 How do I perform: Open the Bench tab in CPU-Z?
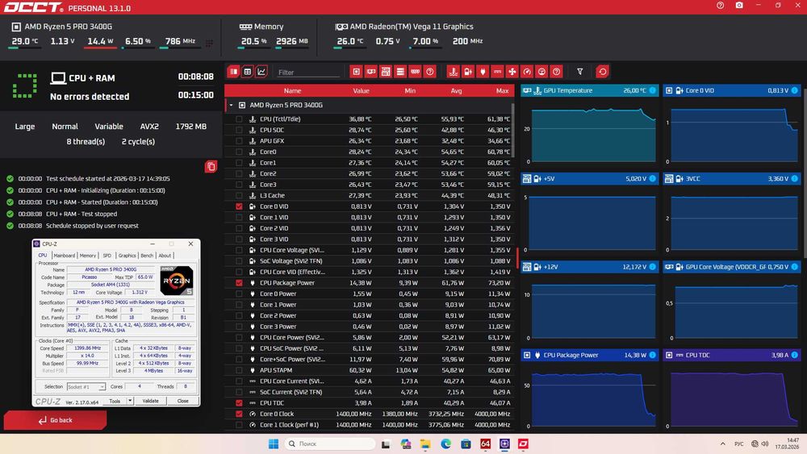(x=147, y=256)
